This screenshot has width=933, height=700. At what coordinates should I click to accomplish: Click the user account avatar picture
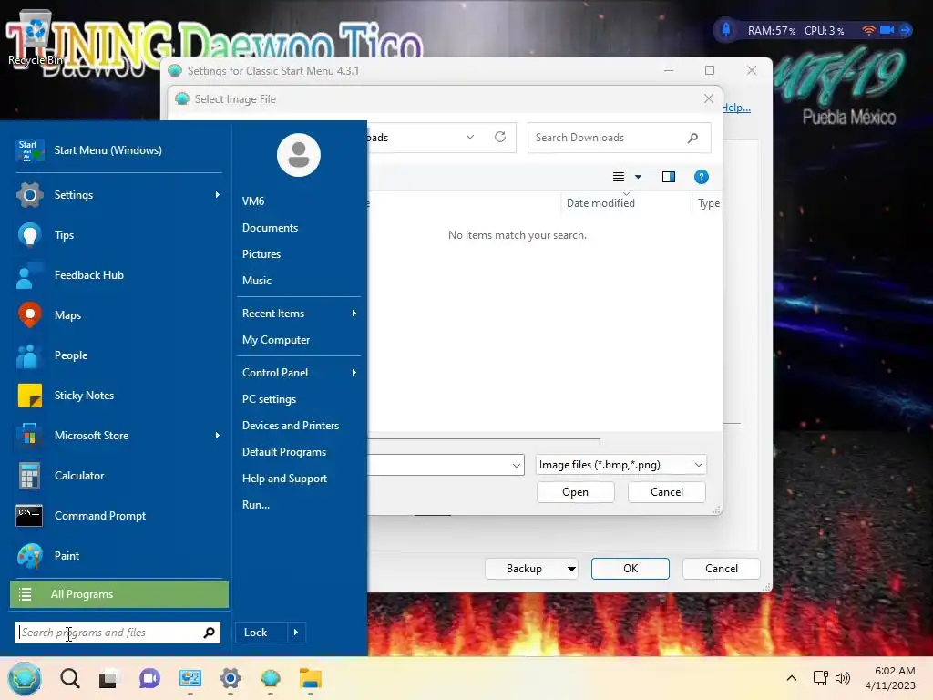point(299,155)
